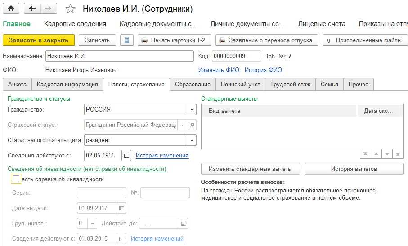This screenshot has height=246, width=408.
Task: Move deduction row up one position
Action: point(376,154)
